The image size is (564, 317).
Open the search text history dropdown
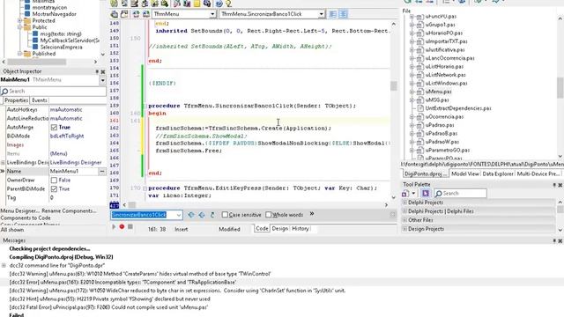pyautogui.click(x=179, y=215)
